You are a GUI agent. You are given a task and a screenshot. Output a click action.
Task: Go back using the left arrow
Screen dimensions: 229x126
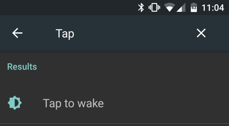click(18, 33)
